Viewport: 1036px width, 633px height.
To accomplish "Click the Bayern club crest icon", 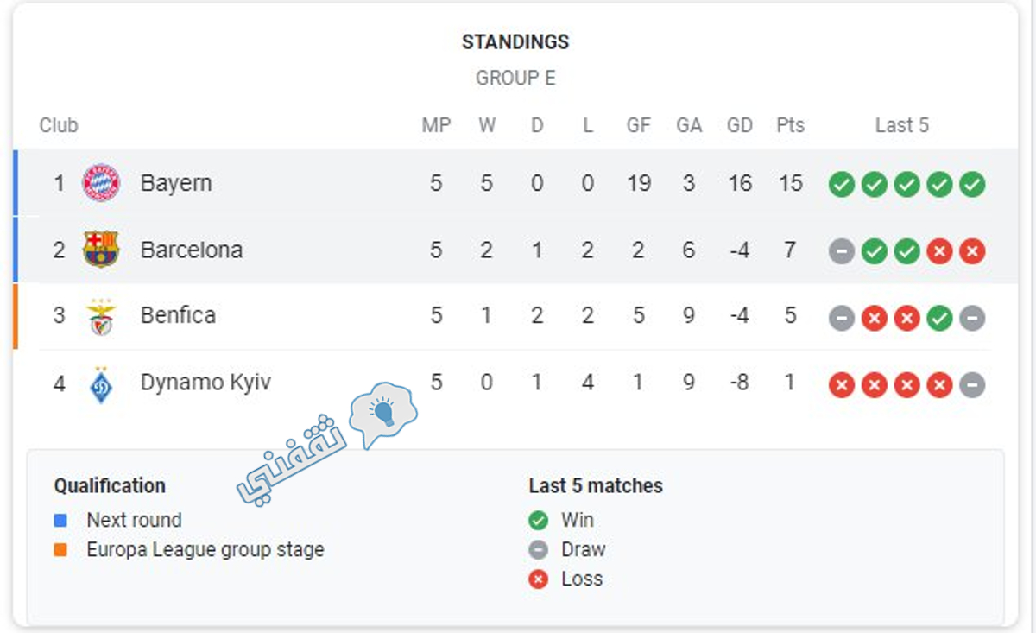I will 101,183.
